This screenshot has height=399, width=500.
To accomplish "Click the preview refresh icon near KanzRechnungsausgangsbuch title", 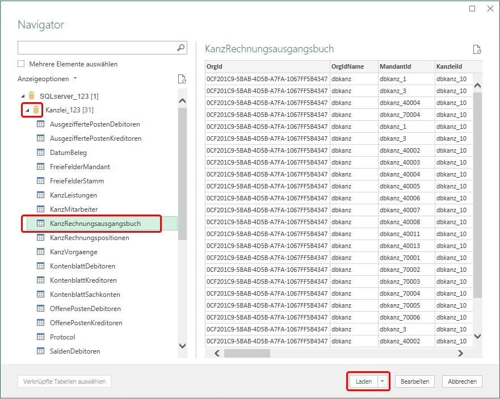I will (477, 49).
